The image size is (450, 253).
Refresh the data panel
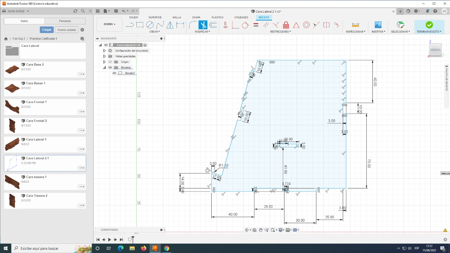pos(75,11)
